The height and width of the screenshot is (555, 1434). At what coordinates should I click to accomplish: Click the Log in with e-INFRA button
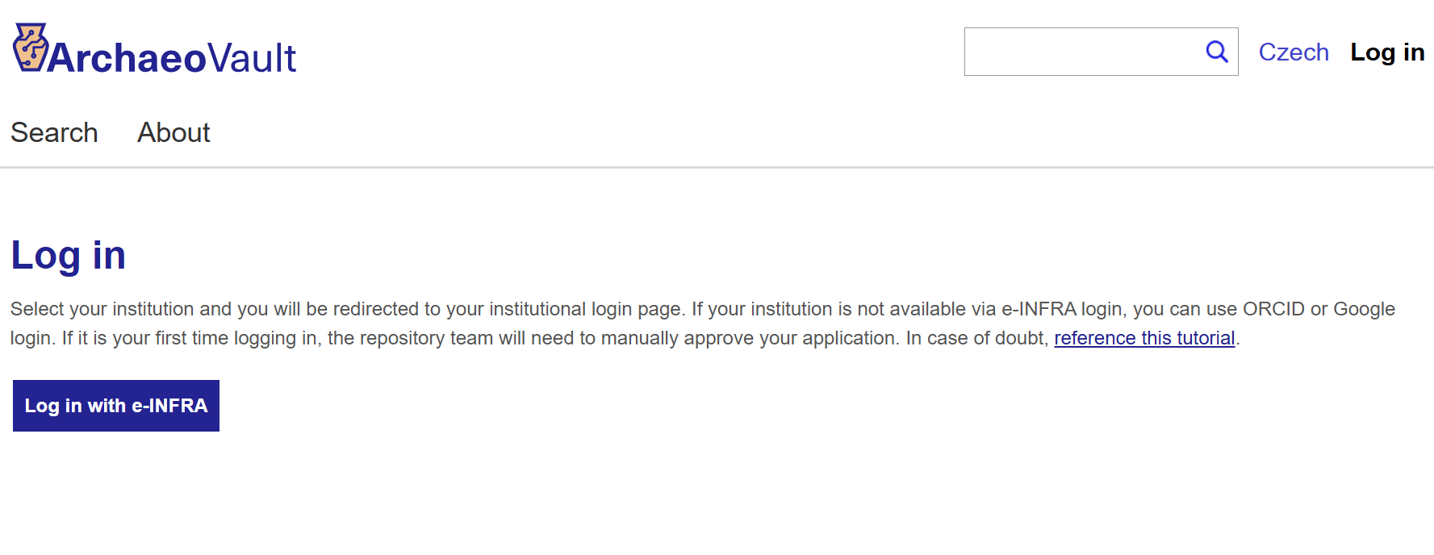(116, 406)
